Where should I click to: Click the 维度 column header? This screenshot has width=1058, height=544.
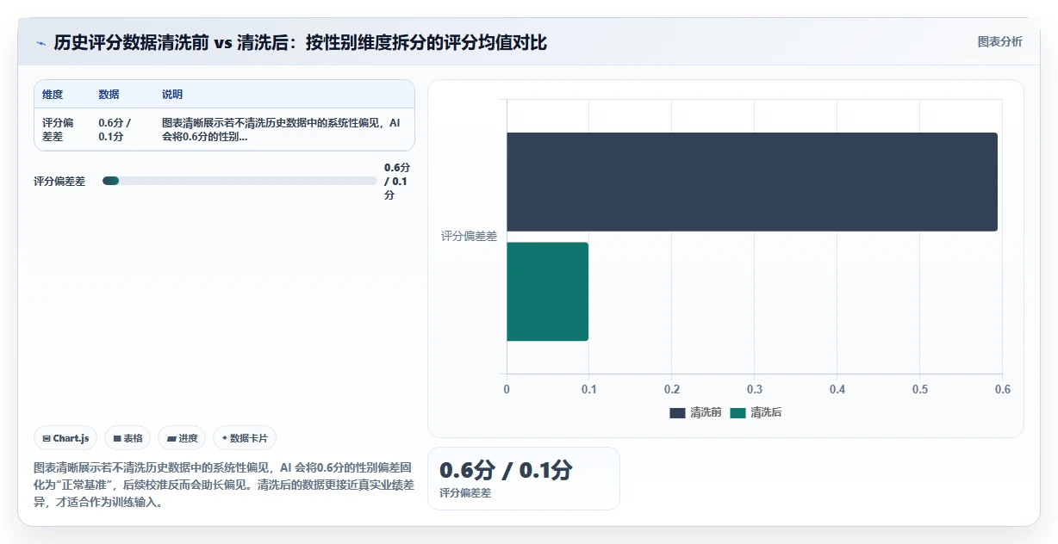53,95
